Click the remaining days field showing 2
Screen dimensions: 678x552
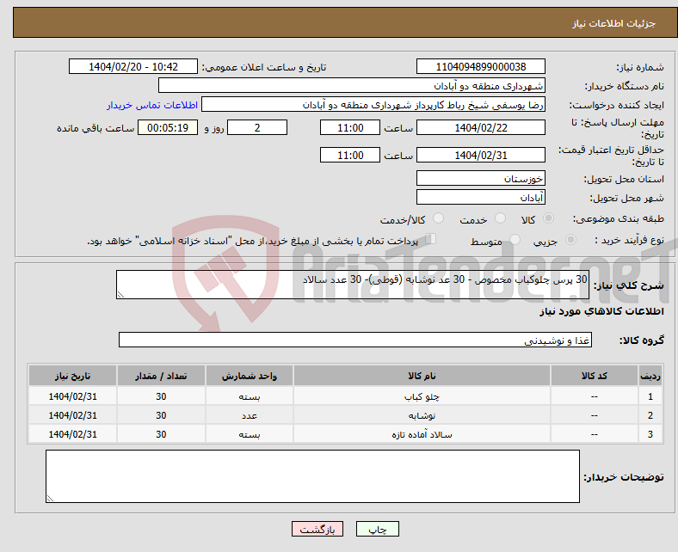coord(257,127)
